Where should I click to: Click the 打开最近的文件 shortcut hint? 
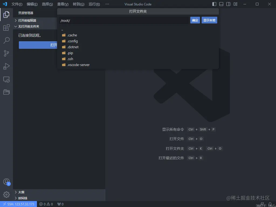pyautogui.click(x=171, y=158)
